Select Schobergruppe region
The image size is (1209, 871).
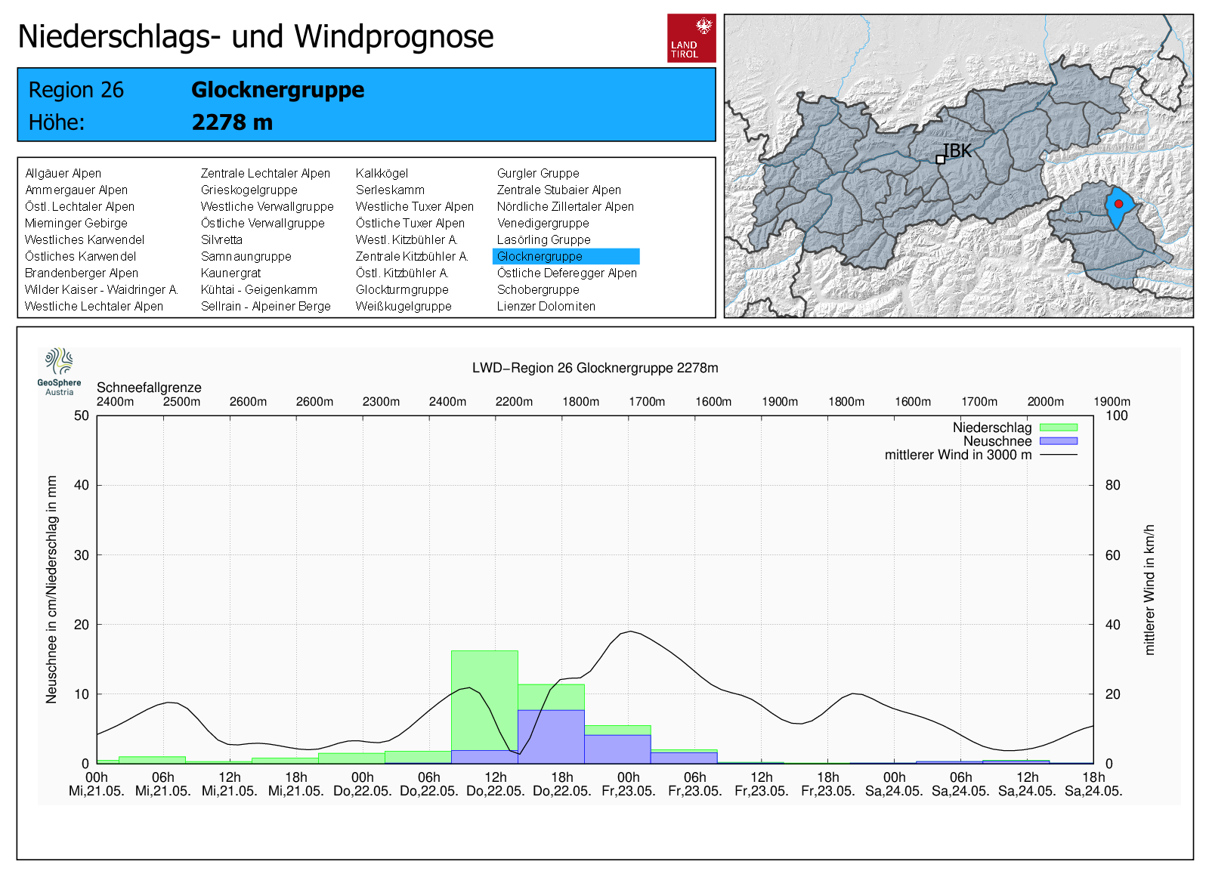[538, 289]
